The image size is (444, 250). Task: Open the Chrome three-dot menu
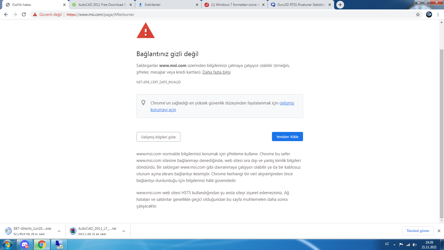[x=438, y=14]
